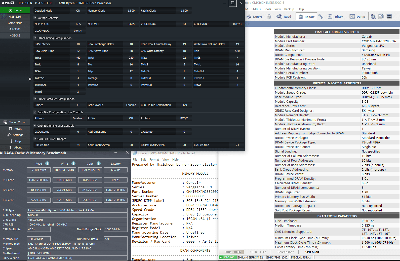This screenshot has width=400, height=261.
Task: Select 4.35-3.66 profile in Ryzen Master
Action: click(x=15, y=17)
